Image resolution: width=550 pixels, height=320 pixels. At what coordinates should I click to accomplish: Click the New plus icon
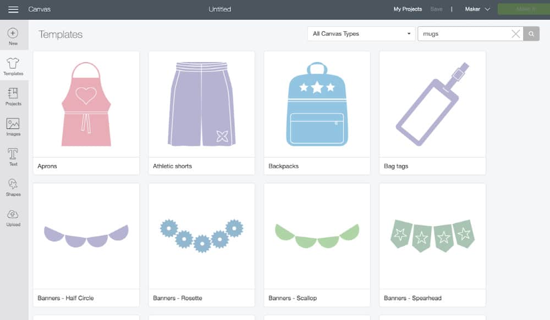point(13,33)
